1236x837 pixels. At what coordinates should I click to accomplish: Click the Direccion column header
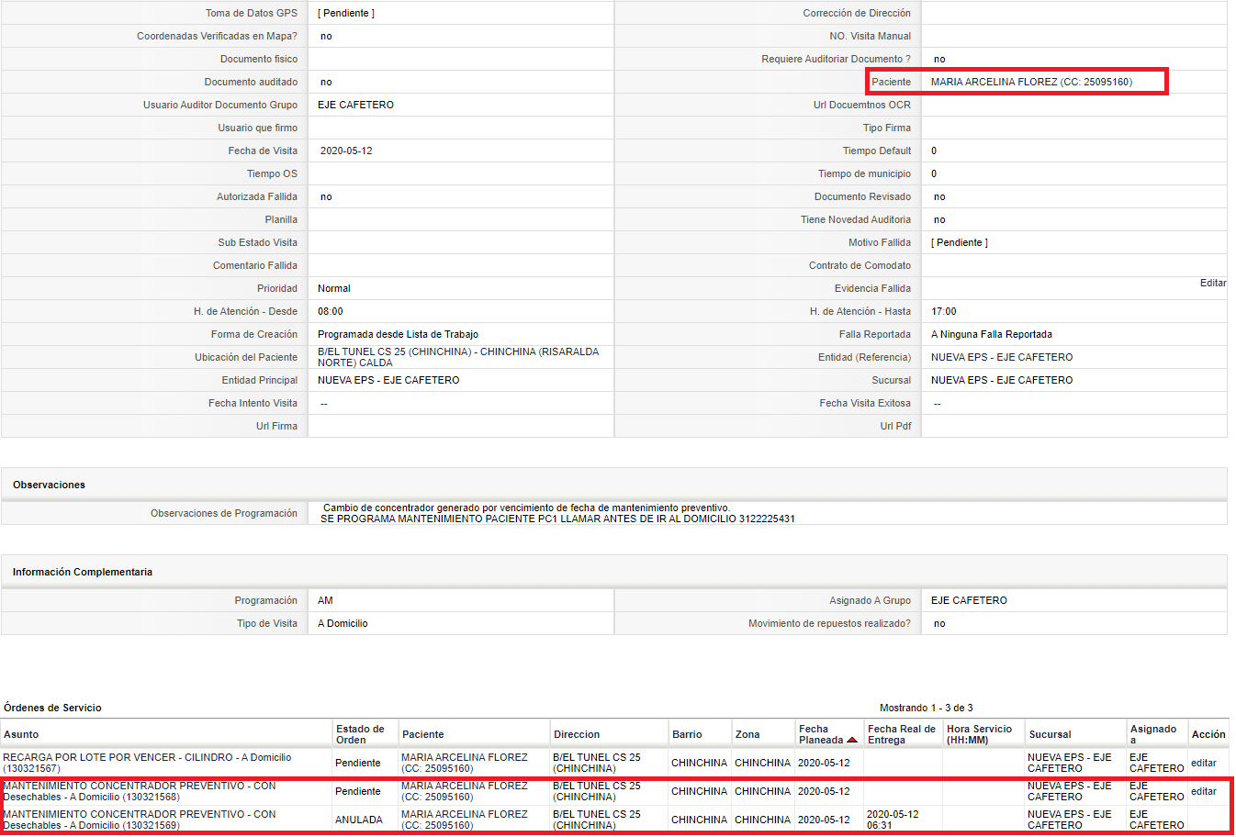[x=576, y=734]
